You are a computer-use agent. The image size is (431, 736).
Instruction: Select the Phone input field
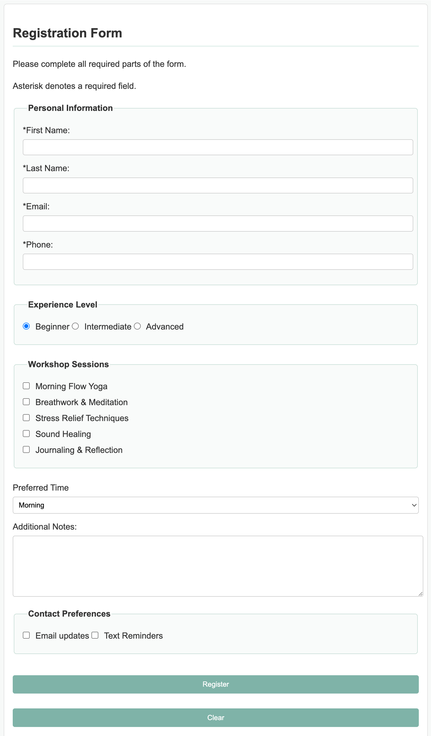click(x=218, y=262)
